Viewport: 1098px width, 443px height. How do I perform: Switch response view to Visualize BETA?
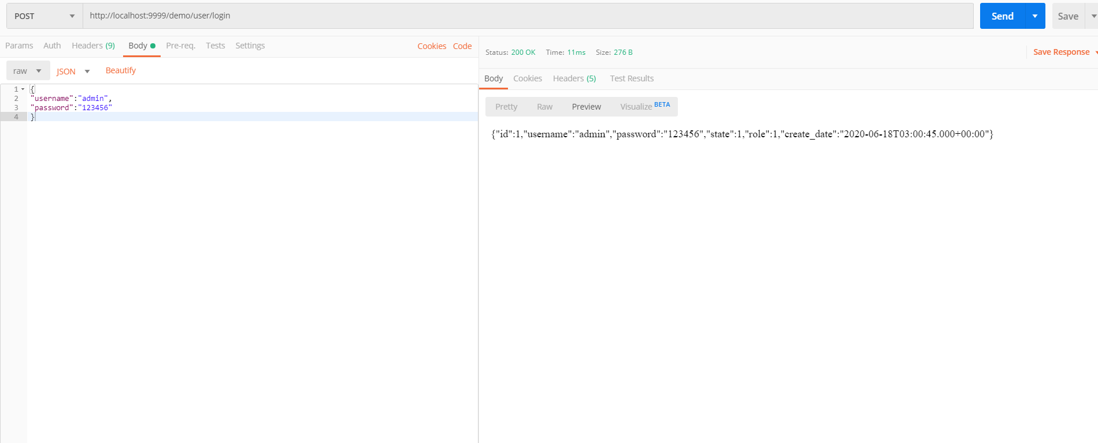[x=645, y=107]
